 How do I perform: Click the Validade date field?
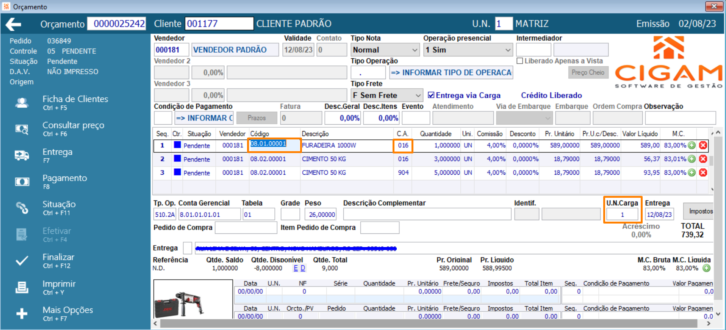tap(298, 50)
